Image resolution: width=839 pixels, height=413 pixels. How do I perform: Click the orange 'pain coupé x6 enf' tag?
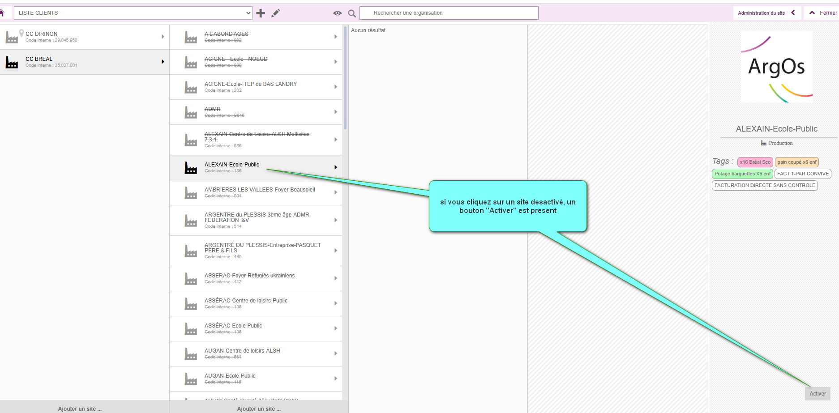coord(797,162)
